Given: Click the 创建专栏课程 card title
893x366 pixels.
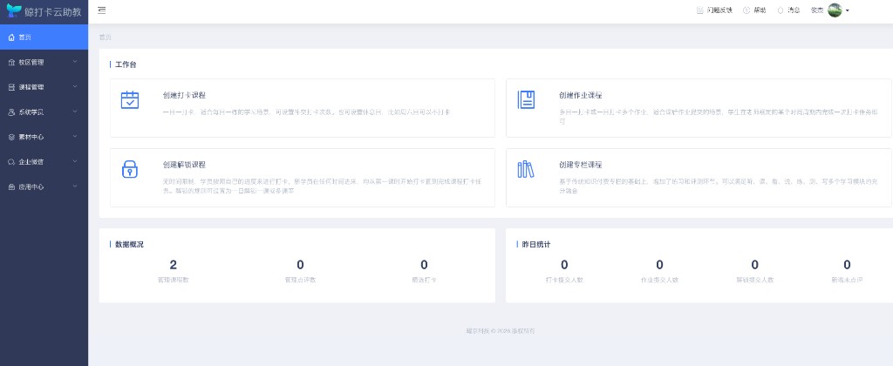Looking at the screenshot, I should click(x=580, y=165).
